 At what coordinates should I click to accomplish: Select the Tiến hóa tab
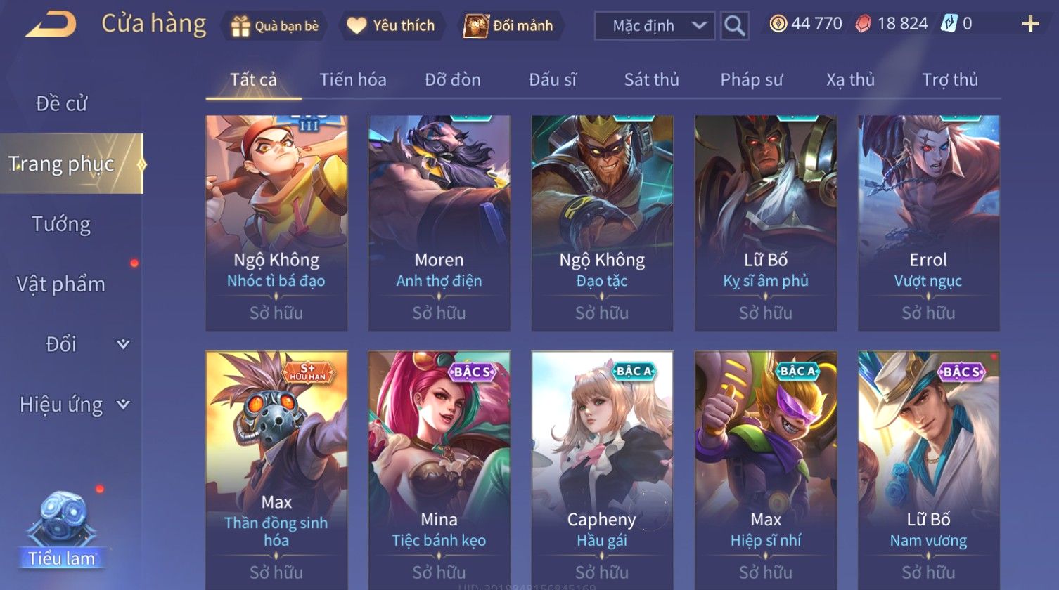(x=353, y=80)
